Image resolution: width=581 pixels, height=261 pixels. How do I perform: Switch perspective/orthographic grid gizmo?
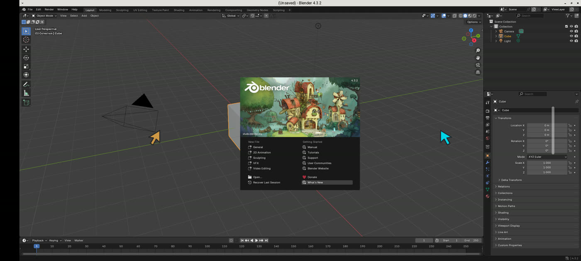click(x=478, y=72)
